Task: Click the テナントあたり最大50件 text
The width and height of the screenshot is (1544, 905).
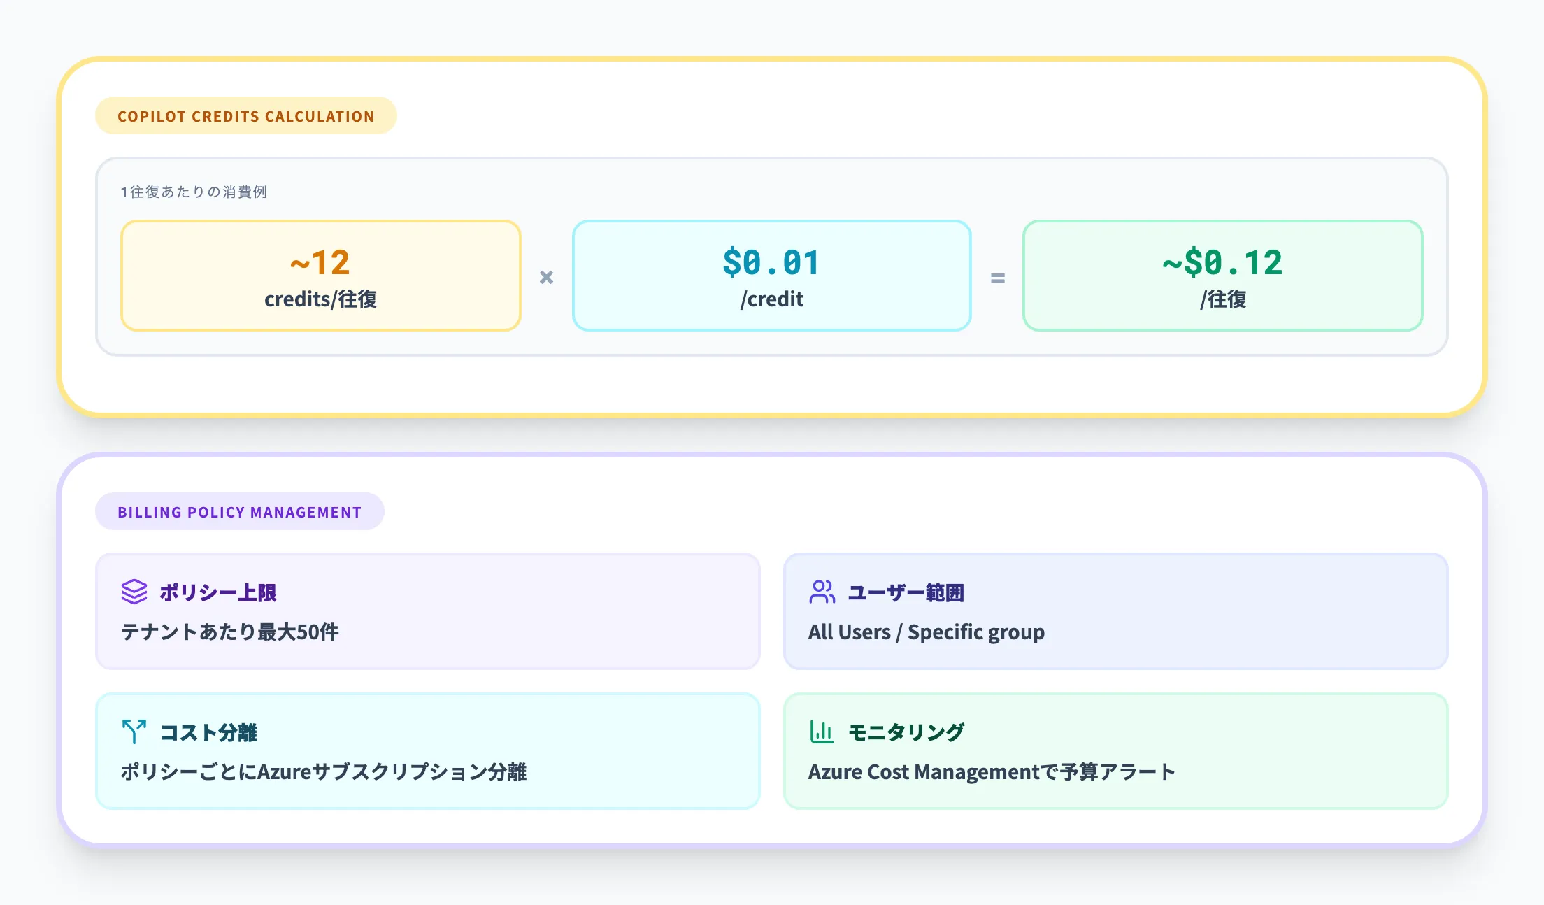Action: (229, 632)
